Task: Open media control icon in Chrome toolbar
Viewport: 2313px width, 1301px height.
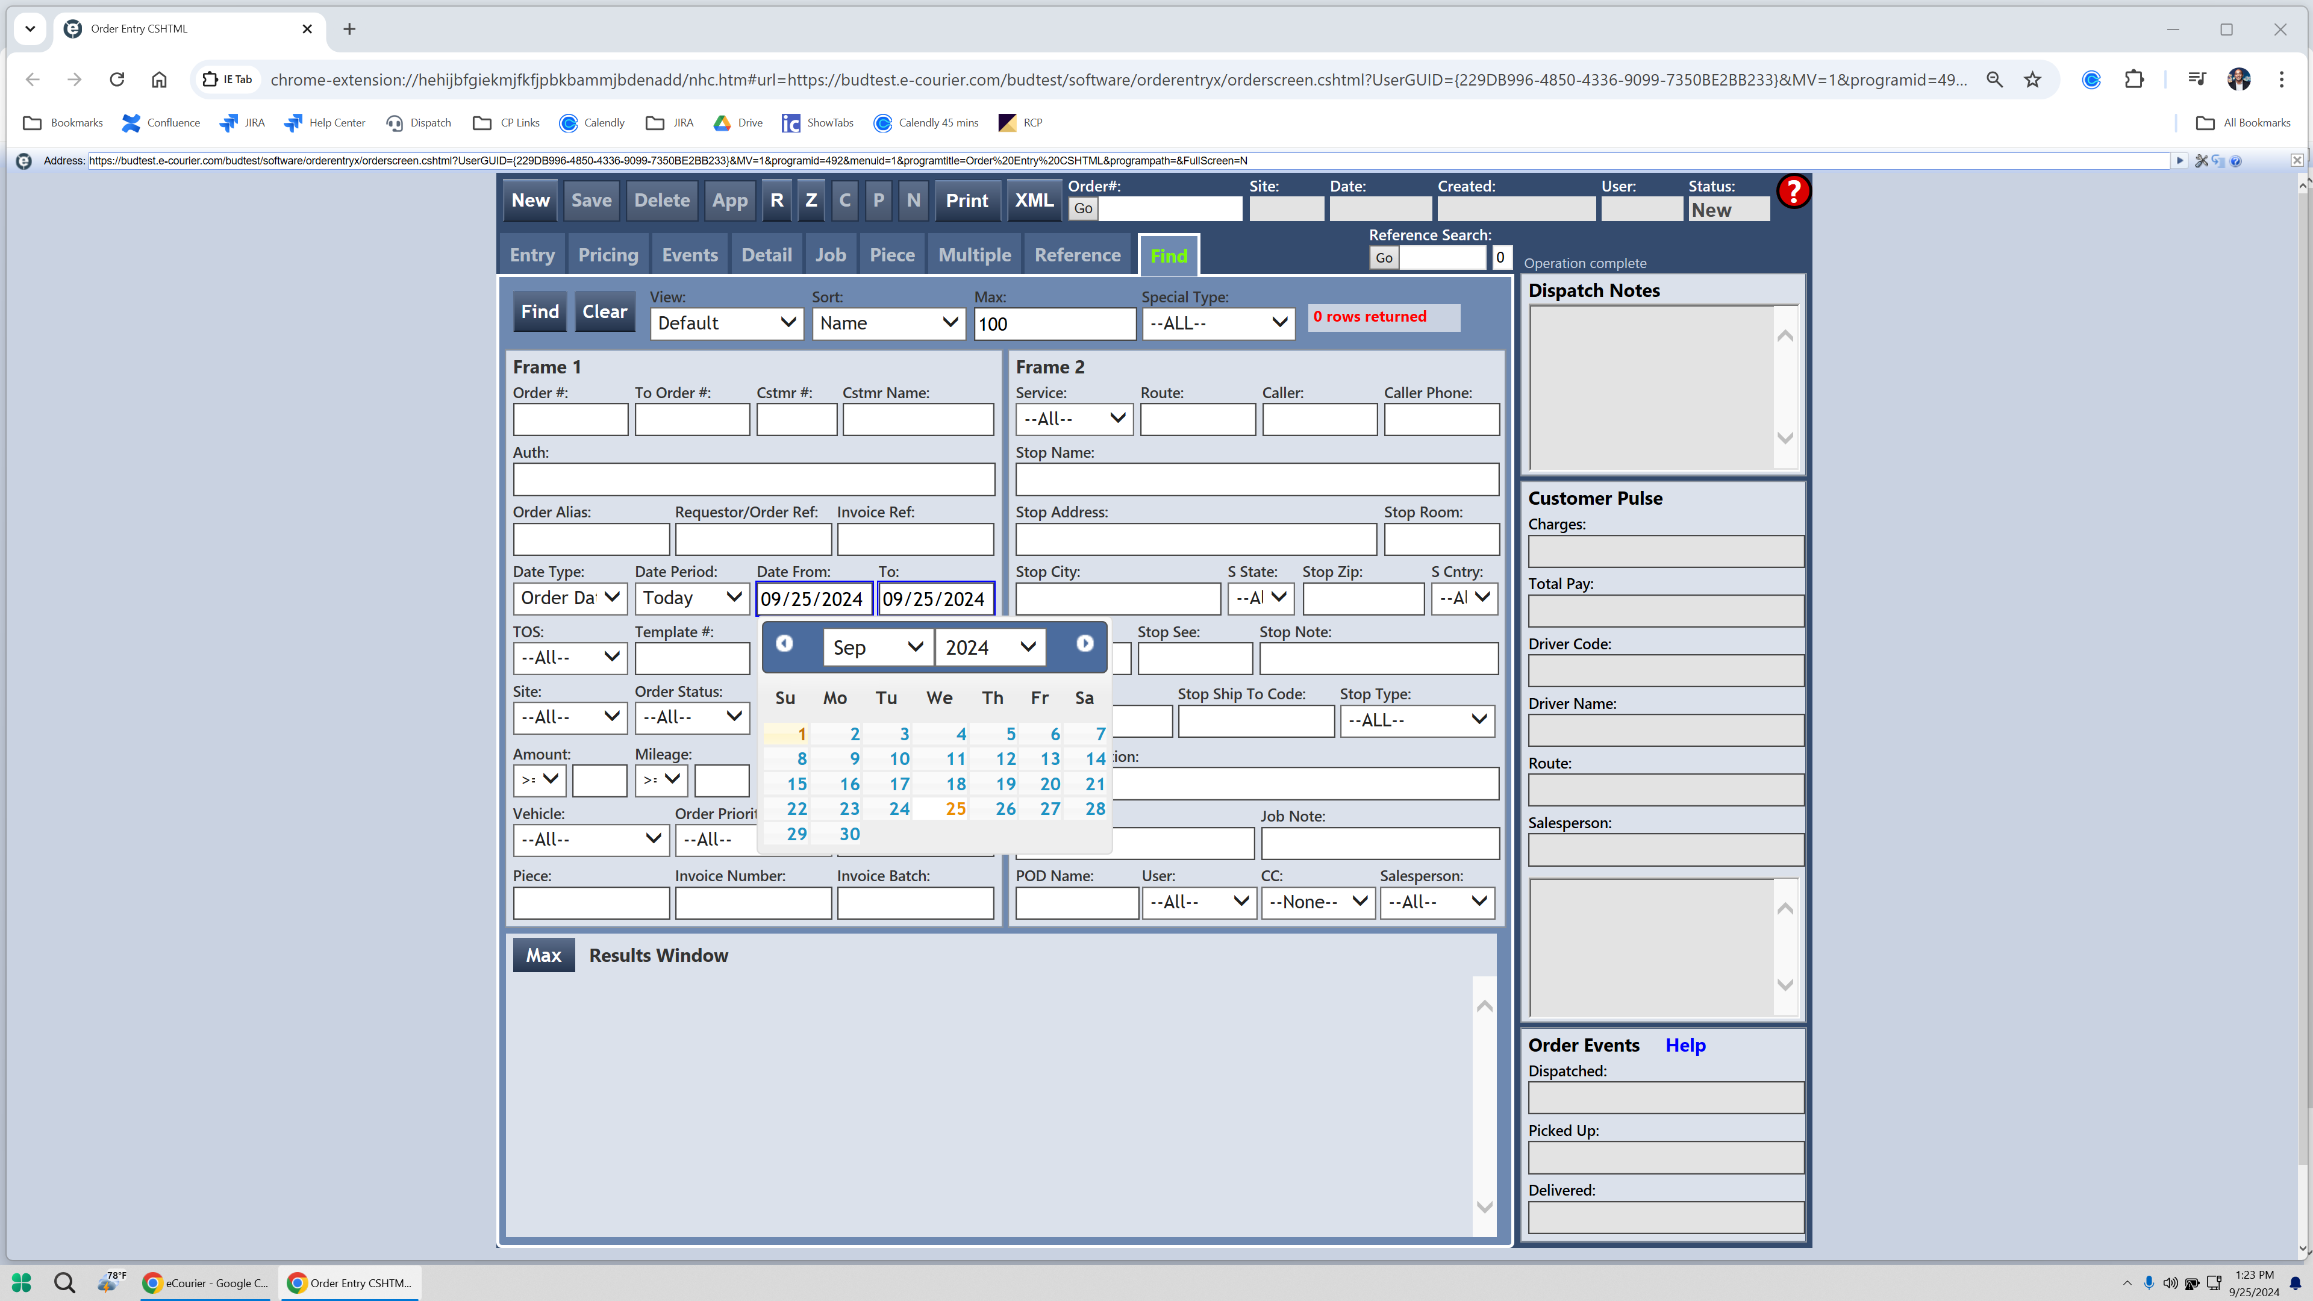Action: [x=2196, y=79]
